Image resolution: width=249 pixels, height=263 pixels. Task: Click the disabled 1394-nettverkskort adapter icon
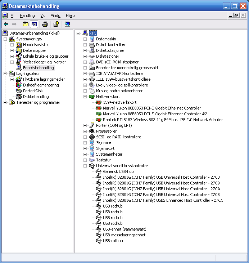(99, 102)
